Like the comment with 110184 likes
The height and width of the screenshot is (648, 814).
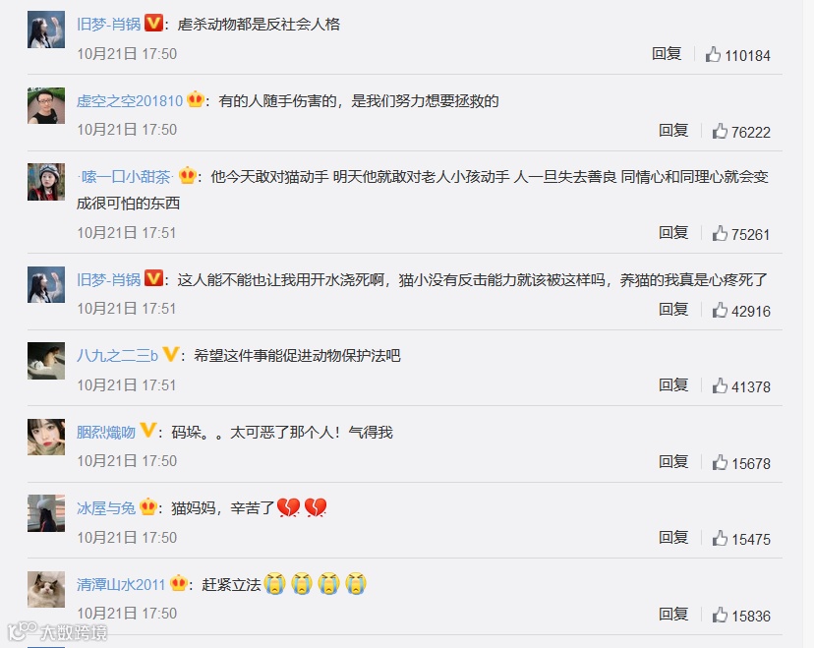(713, 54)
